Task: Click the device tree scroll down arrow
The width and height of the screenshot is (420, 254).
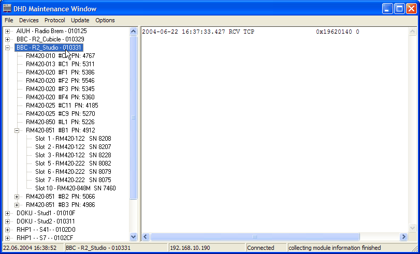Action: click(x=133, y=236)
